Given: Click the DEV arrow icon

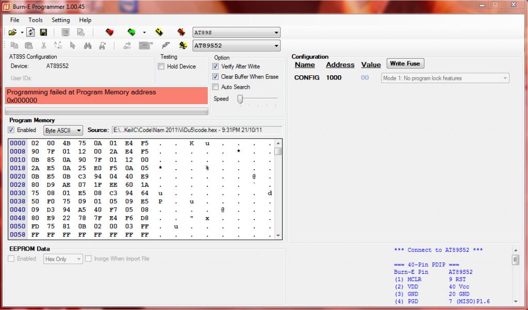Looking at the screenshot, I should click(127, 45).
